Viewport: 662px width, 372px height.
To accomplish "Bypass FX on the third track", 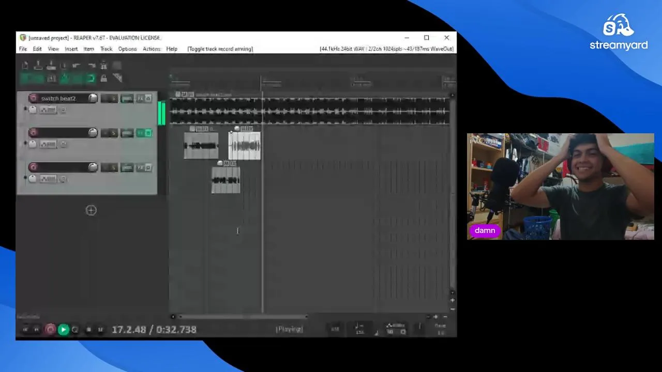I will tap(148, 167).
